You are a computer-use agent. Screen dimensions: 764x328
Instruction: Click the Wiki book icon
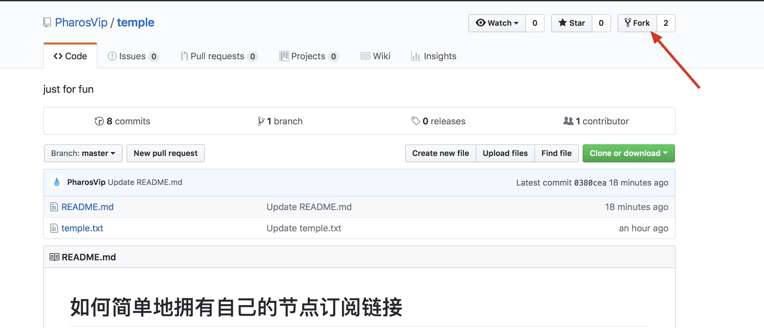(365, 56)
